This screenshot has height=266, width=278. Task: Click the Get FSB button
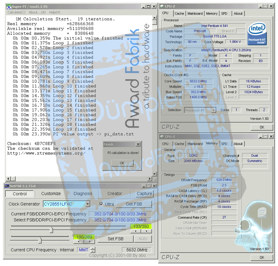pyautogui.click(x=134, y=204)
